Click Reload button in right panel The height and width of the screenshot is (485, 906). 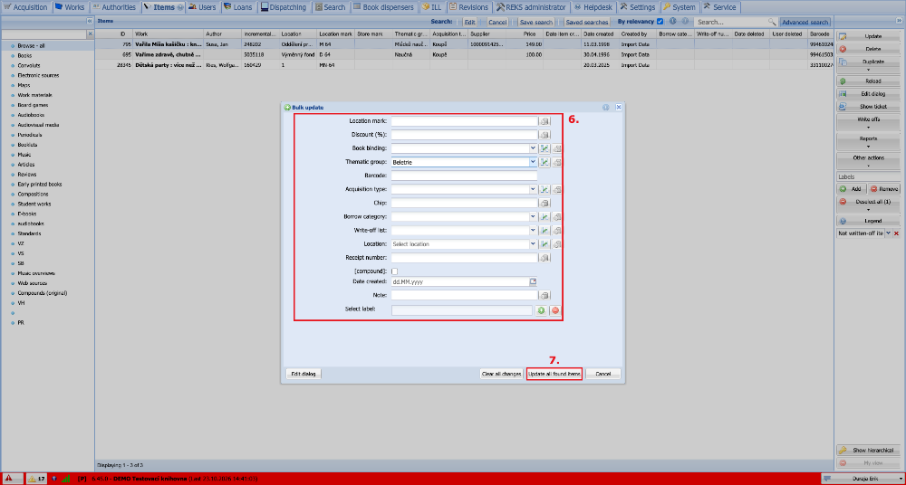tap(869, 81)
